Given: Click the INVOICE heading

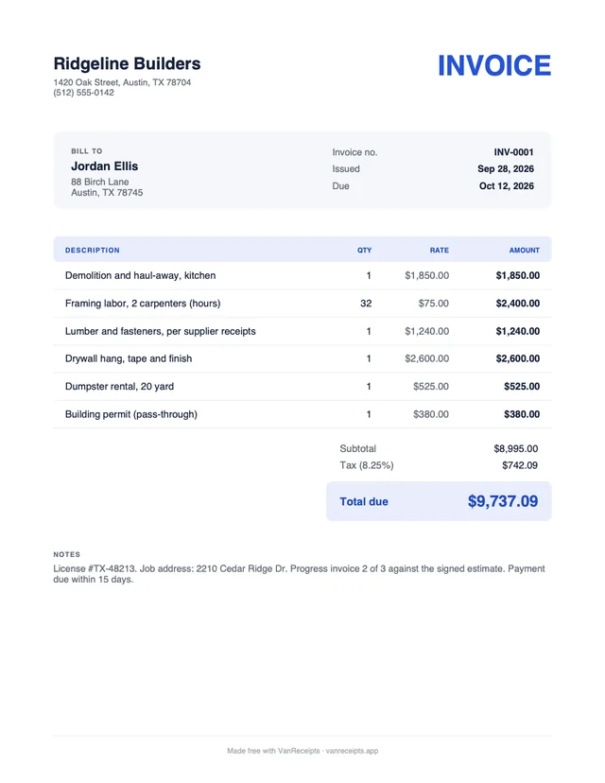Looking at the screenshot, I should [x=494, y=65].
